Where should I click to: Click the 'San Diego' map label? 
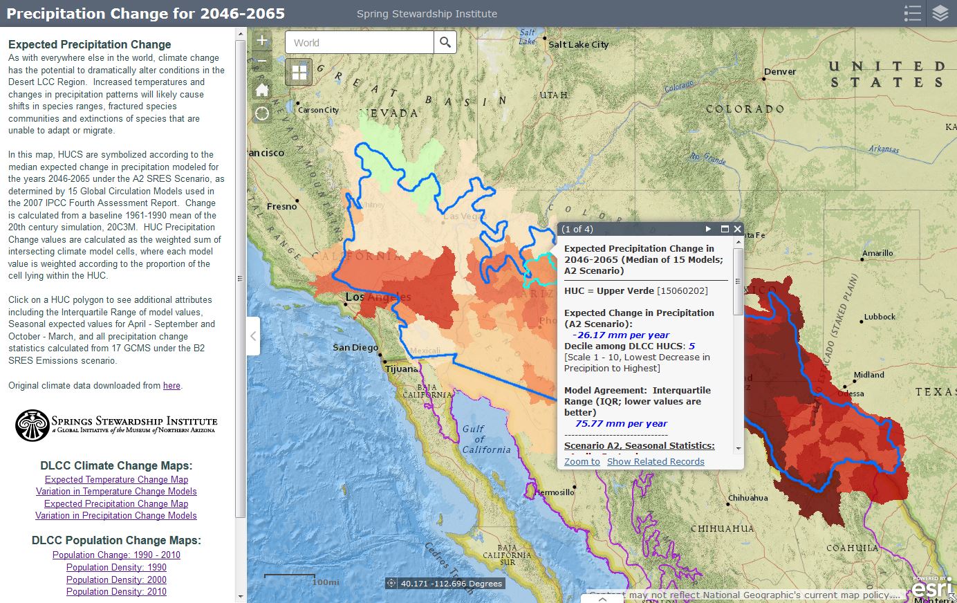coord(355,347)
